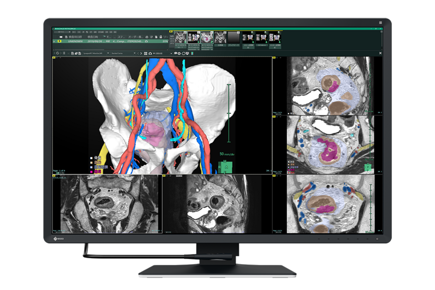
Task: Go to the next series with right arrow
Action: 141,53
